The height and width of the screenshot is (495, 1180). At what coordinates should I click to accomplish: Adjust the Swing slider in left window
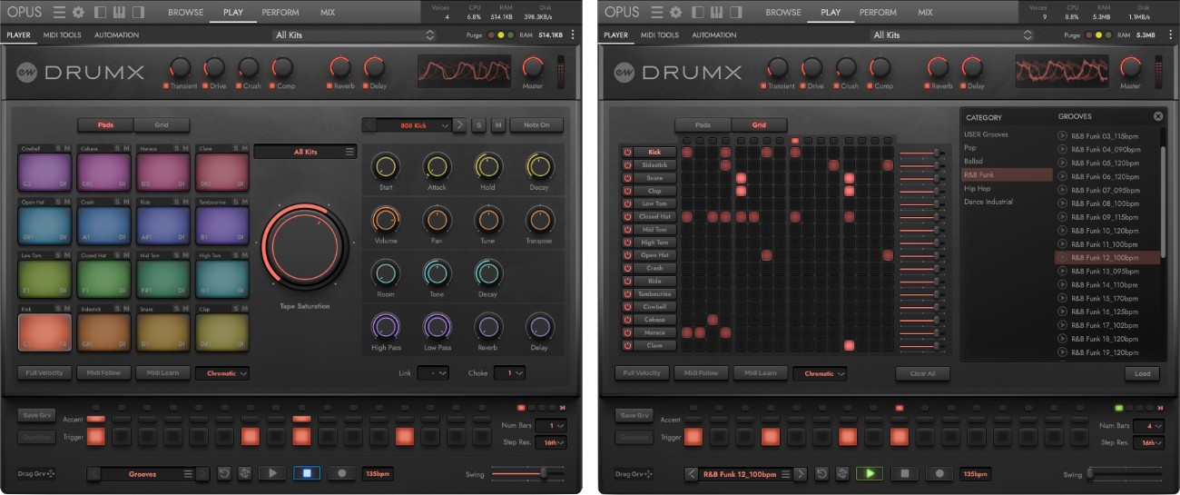point(530,473)
